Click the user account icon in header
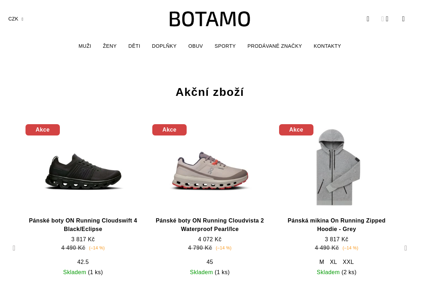The image size is (425, 283). coord(387,18)
